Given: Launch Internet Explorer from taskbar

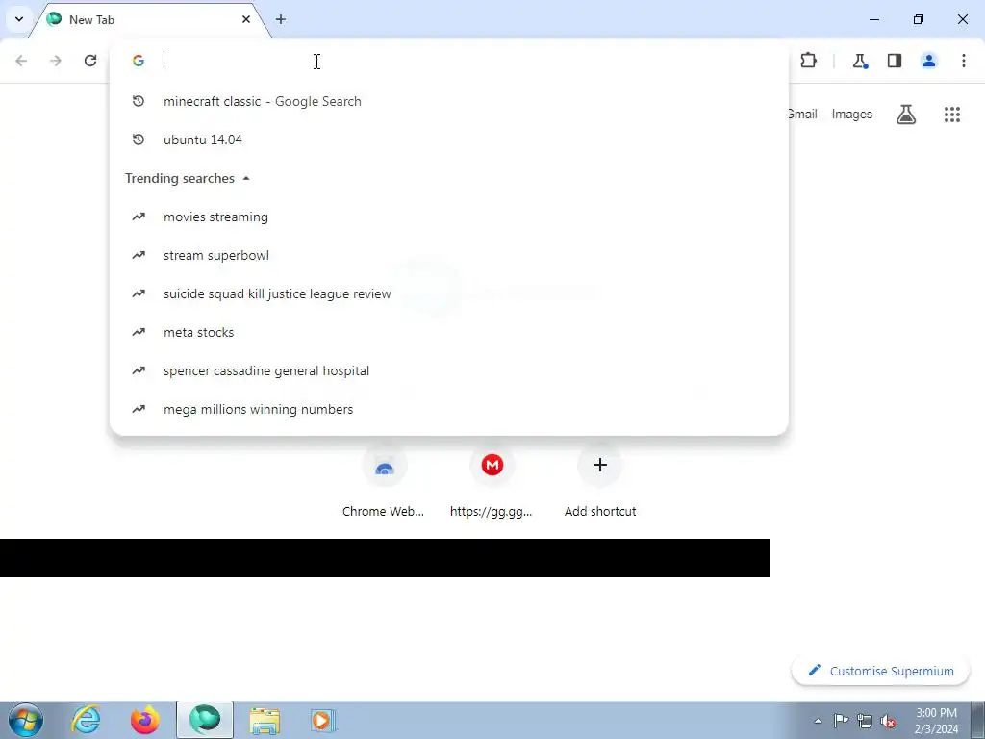Looking at the screenshot, I should point(86,720).
